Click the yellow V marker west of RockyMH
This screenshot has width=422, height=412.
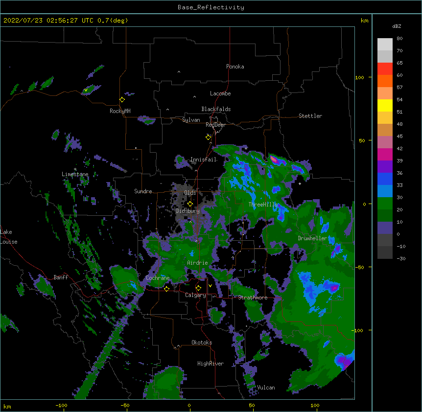[86, 90]
